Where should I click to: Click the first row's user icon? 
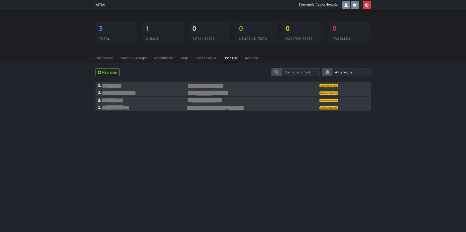pyautogui.click(x=99, y=85)
